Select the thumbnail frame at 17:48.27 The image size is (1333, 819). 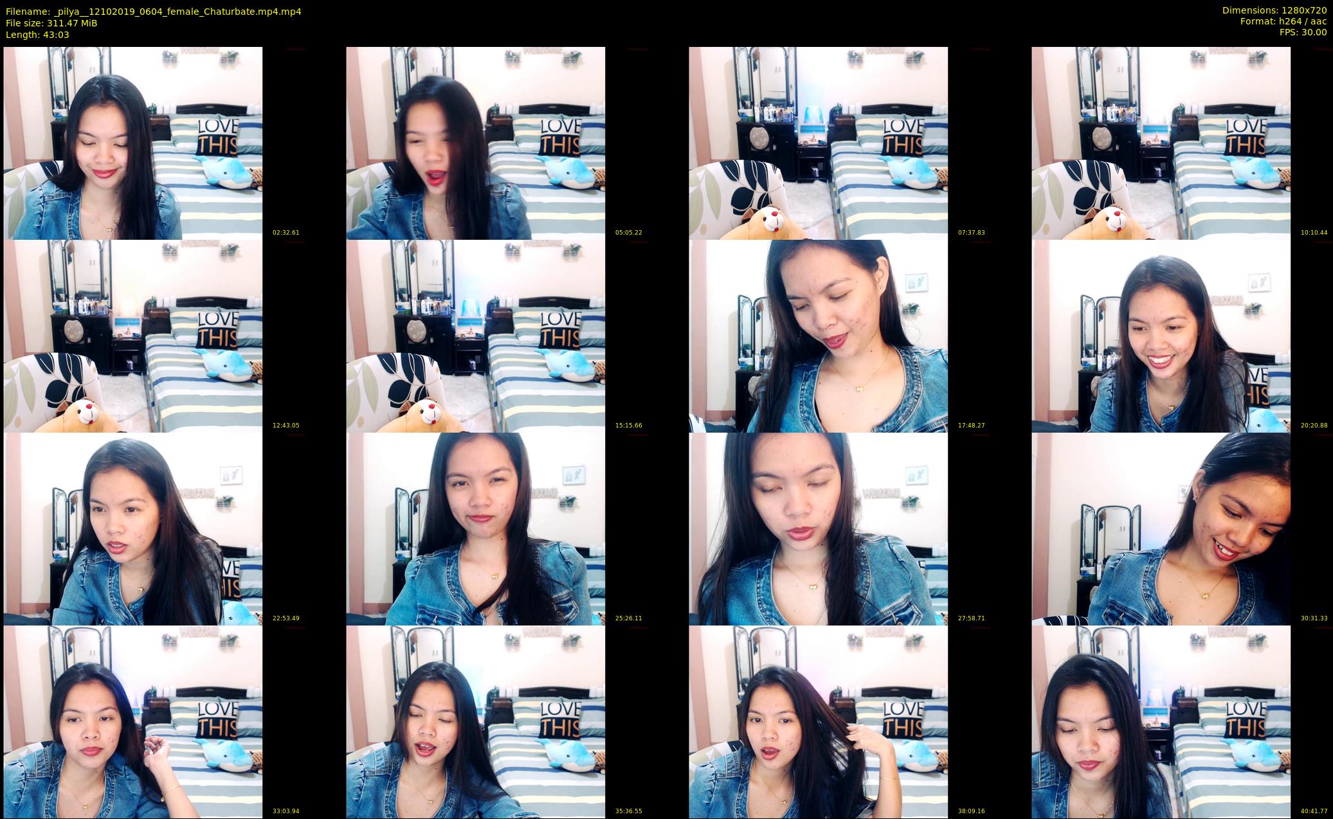819,336
